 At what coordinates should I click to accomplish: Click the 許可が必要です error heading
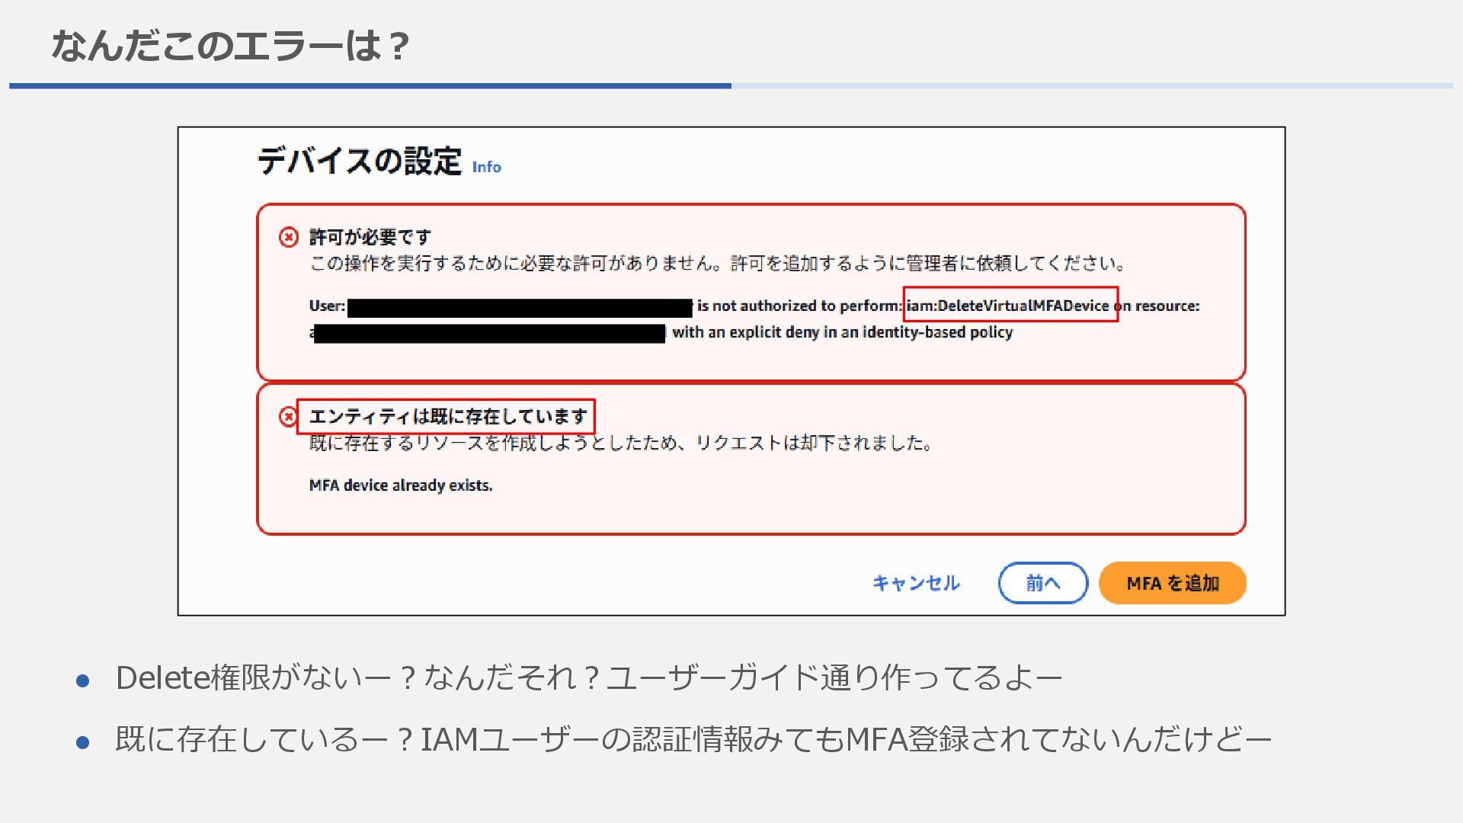(370, 237)
